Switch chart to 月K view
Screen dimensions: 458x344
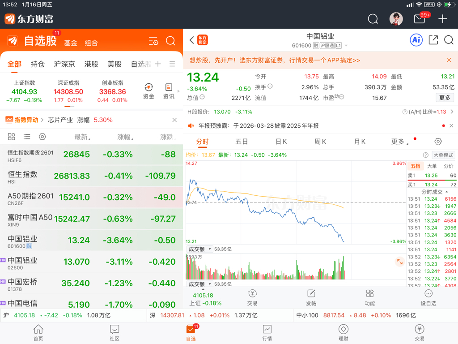tap(360, 142)
